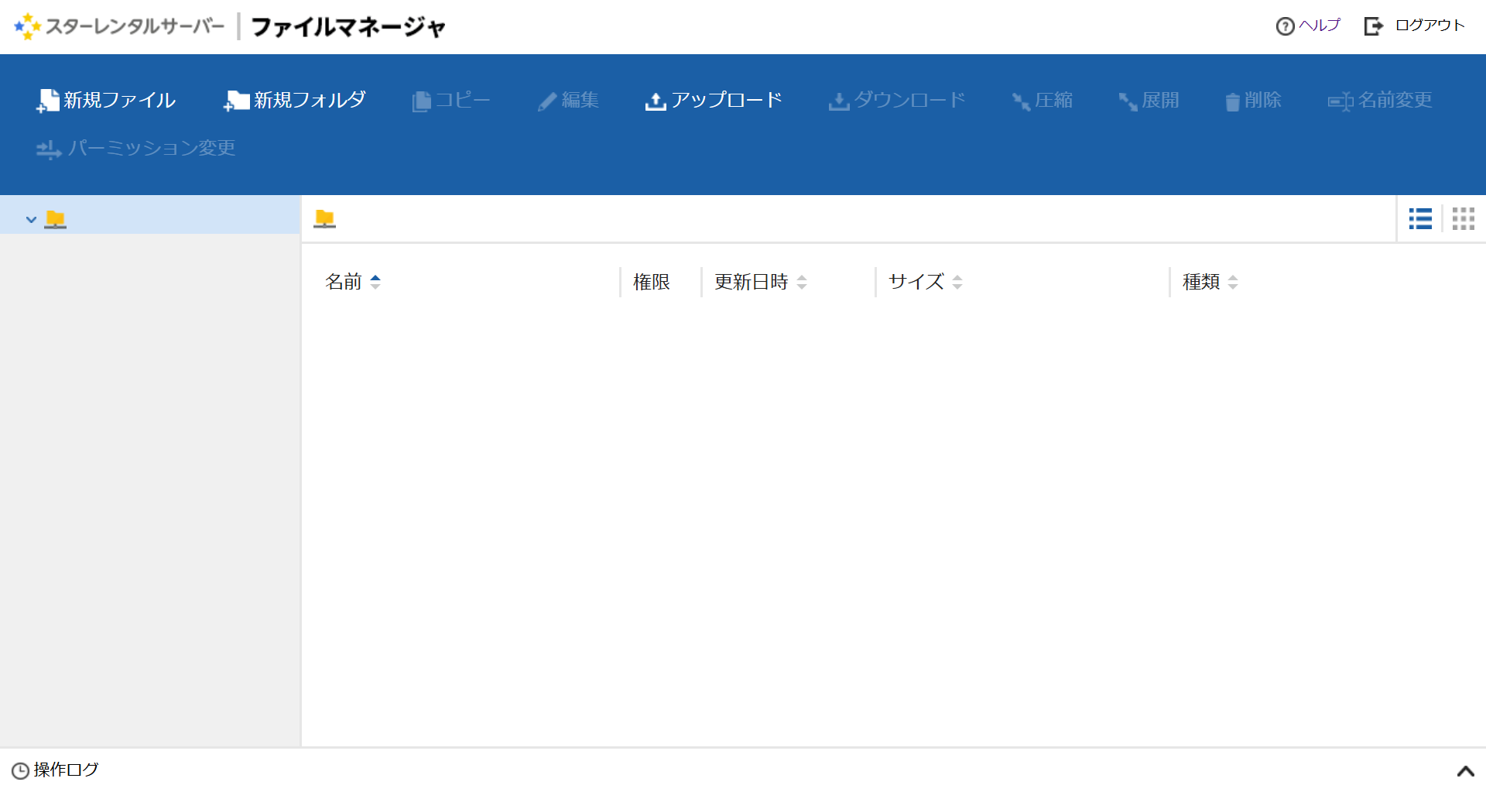Click the Copy (コピー) toolbar icon

pos(421,101)
